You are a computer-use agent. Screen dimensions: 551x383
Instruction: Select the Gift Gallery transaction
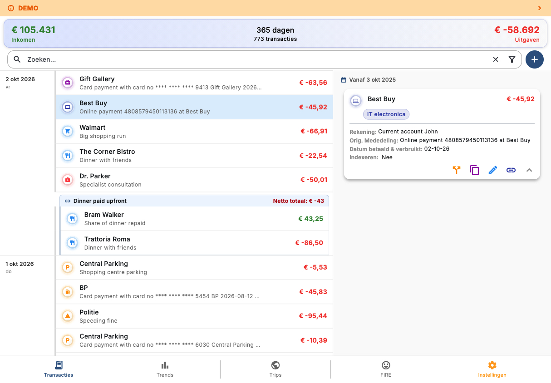[x=194, y=83]
